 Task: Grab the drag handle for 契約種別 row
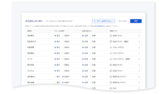pyautogui.click(x=139, y=53)
